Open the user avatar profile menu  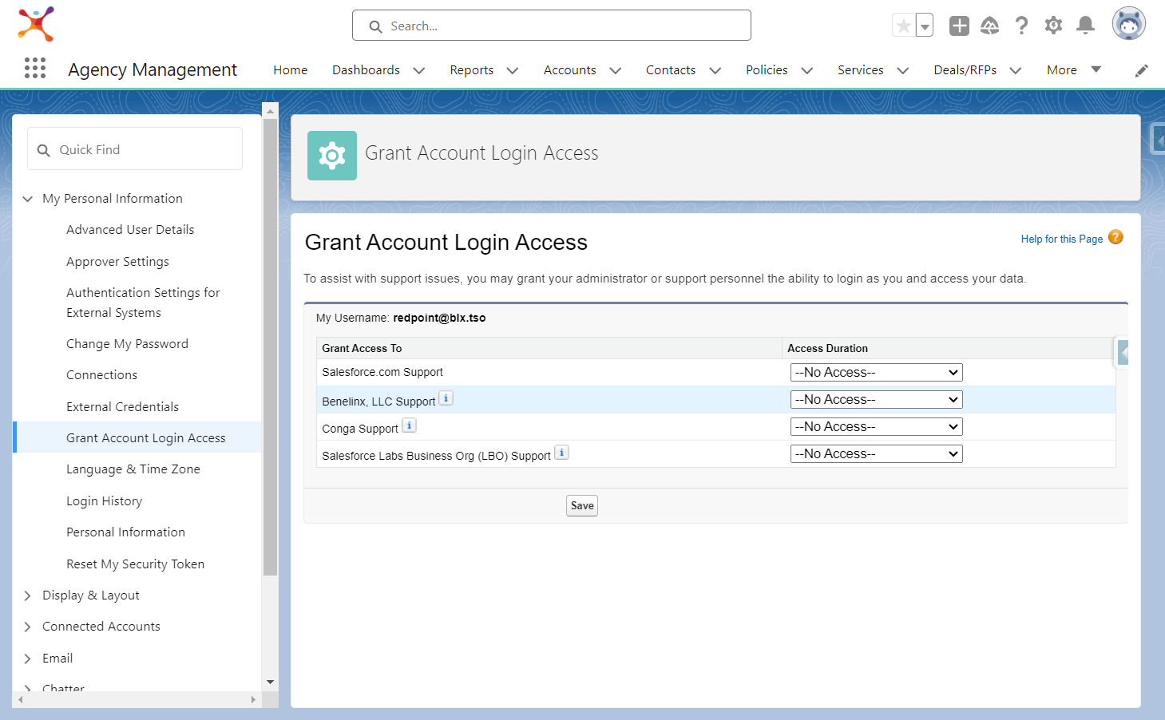(1129, 24)
